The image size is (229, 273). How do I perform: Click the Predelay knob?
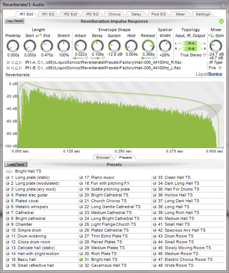pos(13,46)
